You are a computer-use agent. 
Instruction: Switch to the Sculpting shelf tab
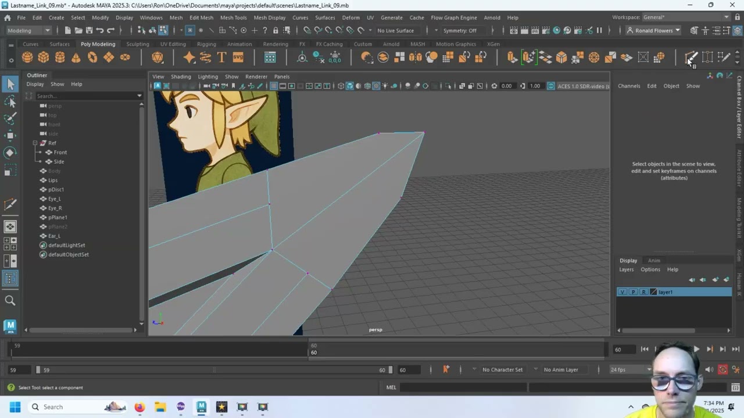[138, 44]
